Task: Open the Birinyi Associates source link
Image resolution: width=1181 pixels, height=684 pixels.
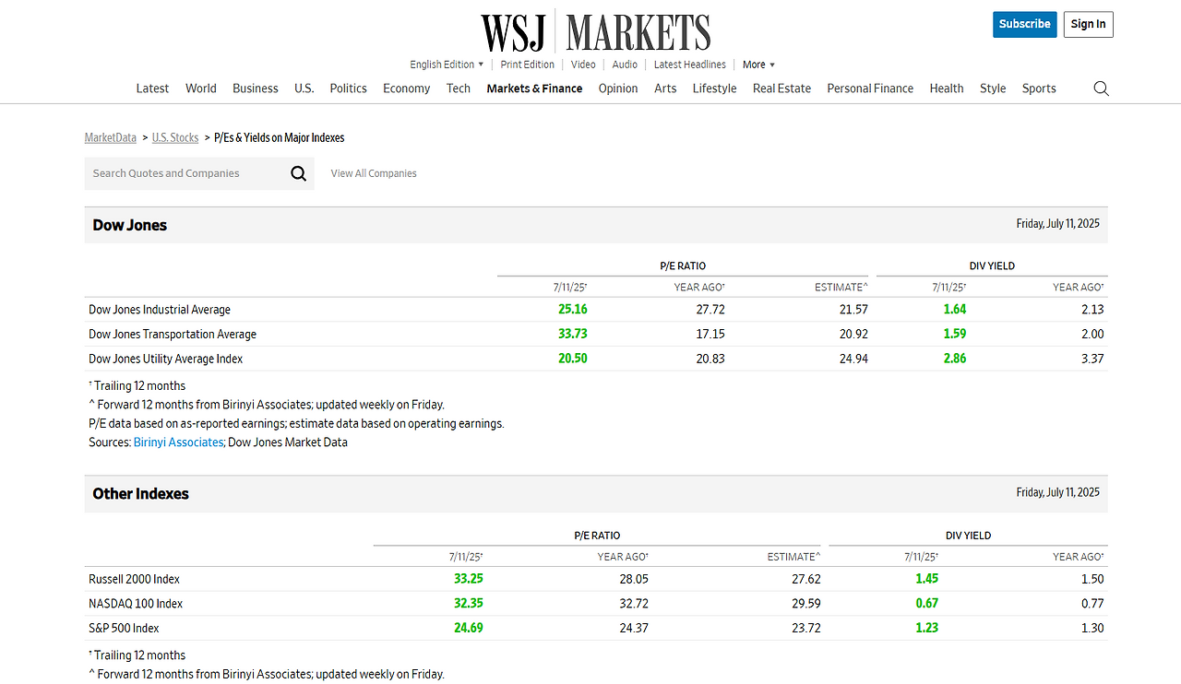Action: tap(178, 442)
